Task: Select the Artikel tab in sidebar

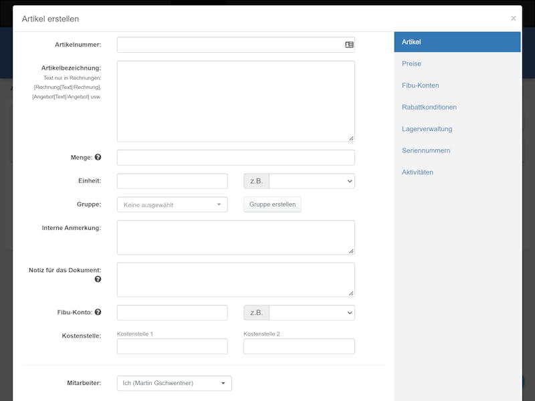Action: click(x=457, y=42)
